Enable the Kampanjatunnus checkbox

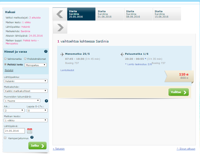pos(5,138)
